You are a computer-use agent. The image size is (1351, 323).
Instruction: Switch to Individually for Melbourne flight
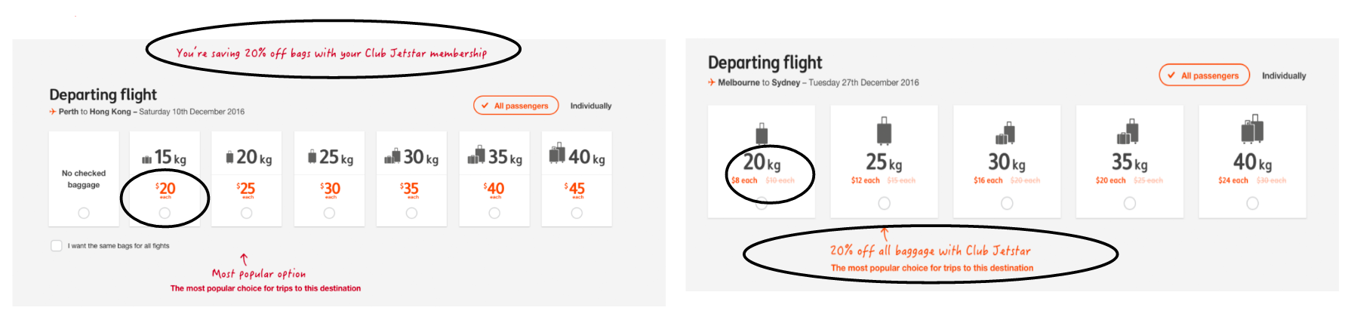coord(1284,75)
